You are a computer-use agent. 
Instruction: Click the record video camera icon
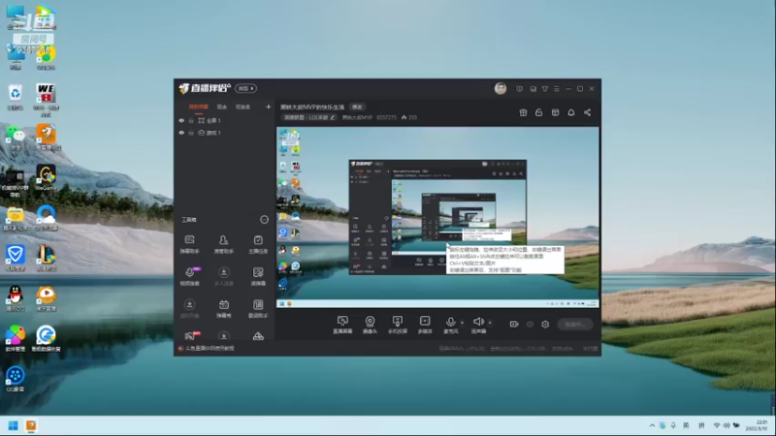click(514, 325)
